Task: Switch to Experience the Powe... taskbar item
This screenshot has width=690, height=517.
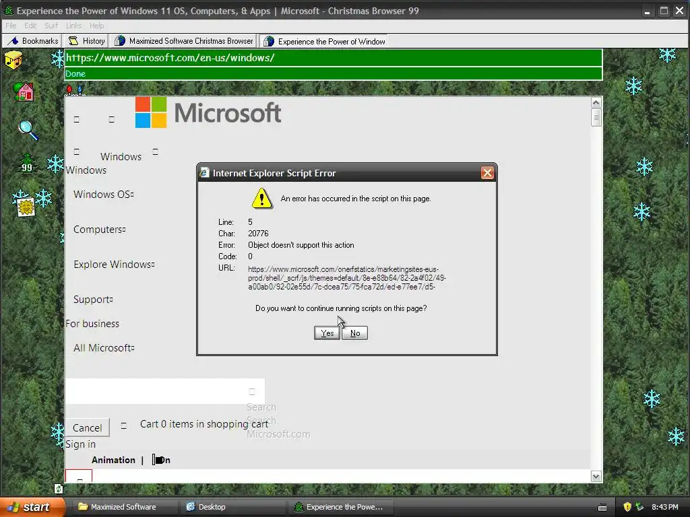Action: 340,507
